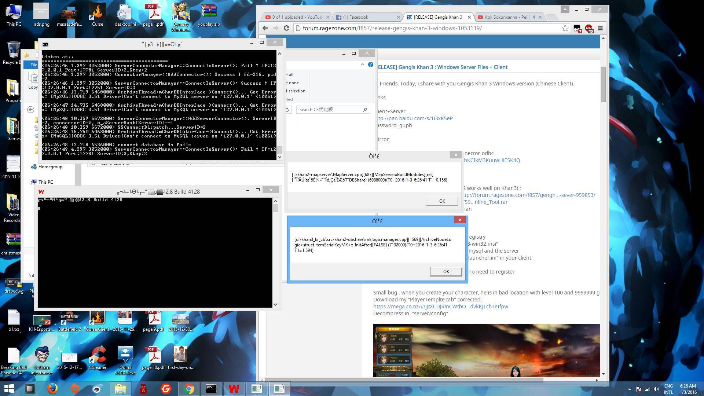Open the Gengis Khan 3 thread title link
The width and height of the screenshot is (704, 396).
click(442, 67)
